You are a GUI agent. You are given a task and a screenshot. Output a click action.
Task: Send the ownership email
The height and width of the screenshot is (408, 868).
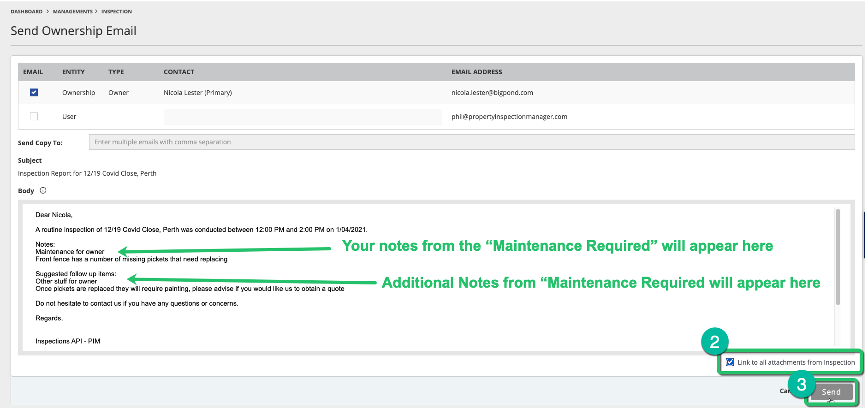(831, 392)
